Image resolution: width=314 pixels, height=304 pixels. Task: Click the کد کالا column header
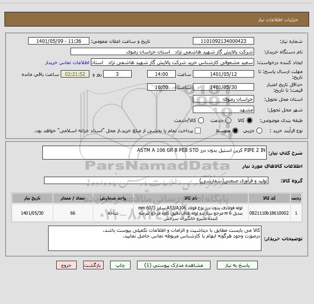coord(269,198)
